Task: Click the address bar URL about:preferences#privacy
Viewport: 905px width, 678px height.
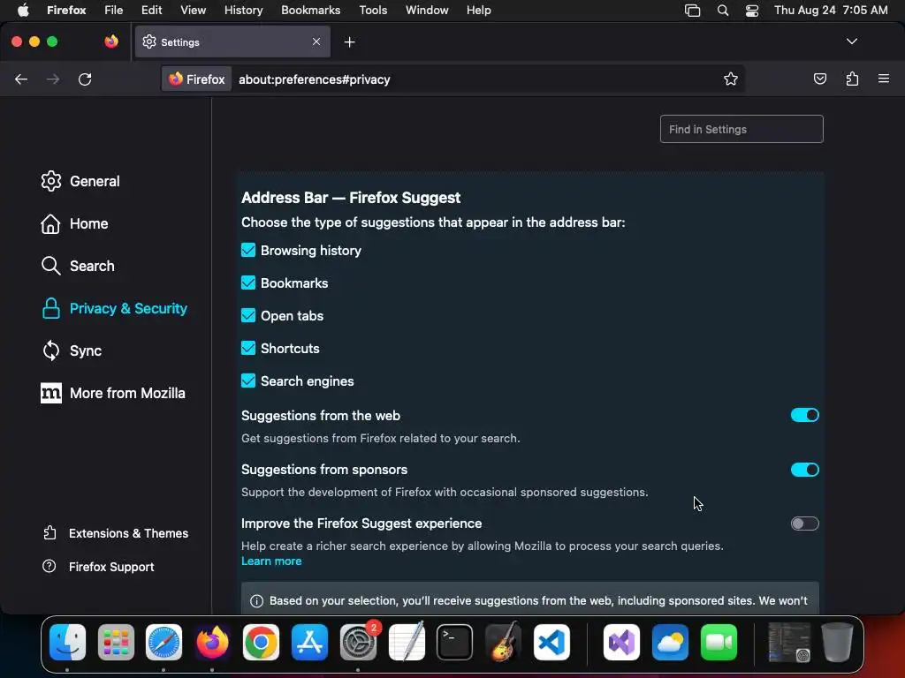Action: 315,79
